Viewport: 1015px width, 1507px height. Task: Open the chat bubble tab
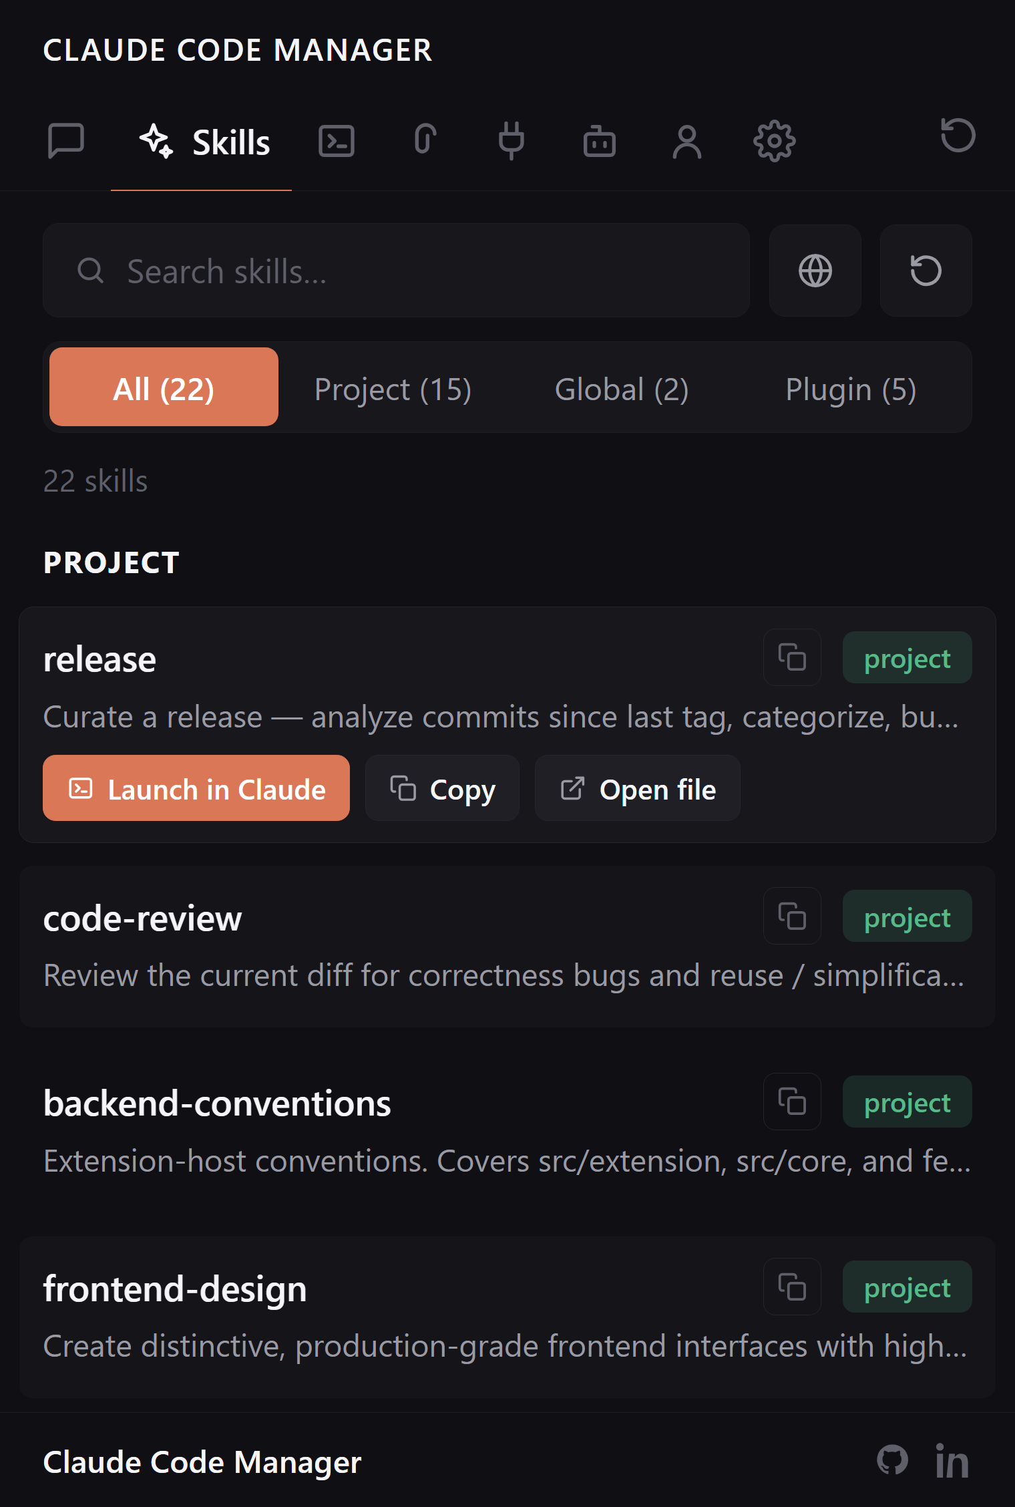pos(66,141)
